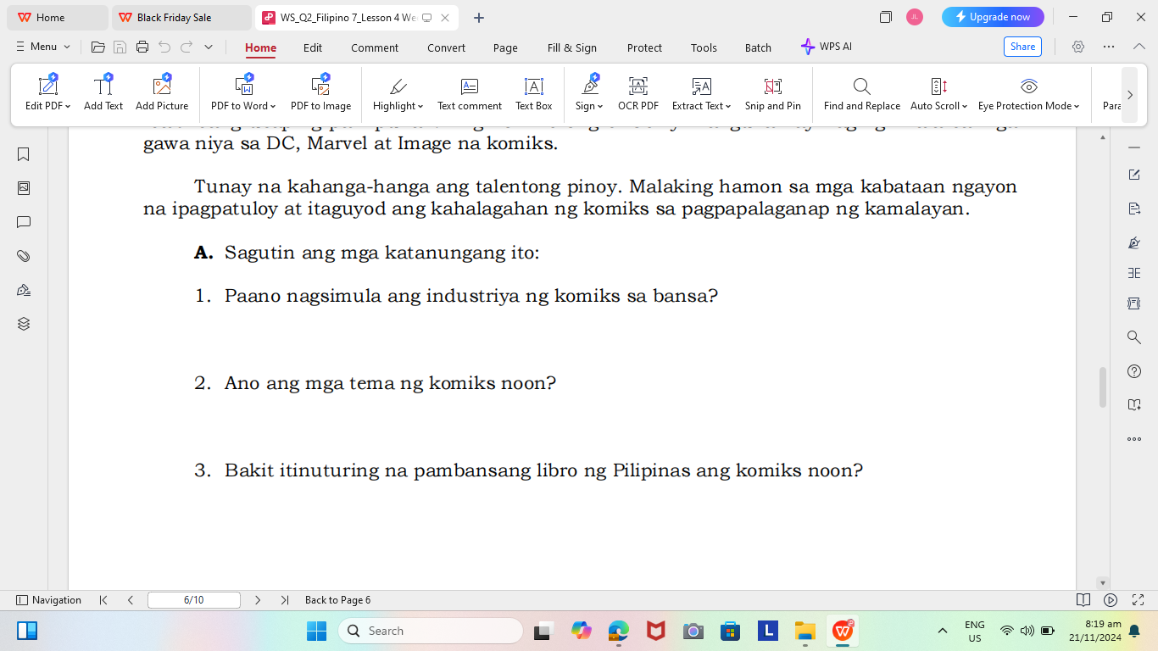Show page thumbnails panel in left sidebar
Viewport: 1158px width, 651px height.
click(x=24, y=188)
